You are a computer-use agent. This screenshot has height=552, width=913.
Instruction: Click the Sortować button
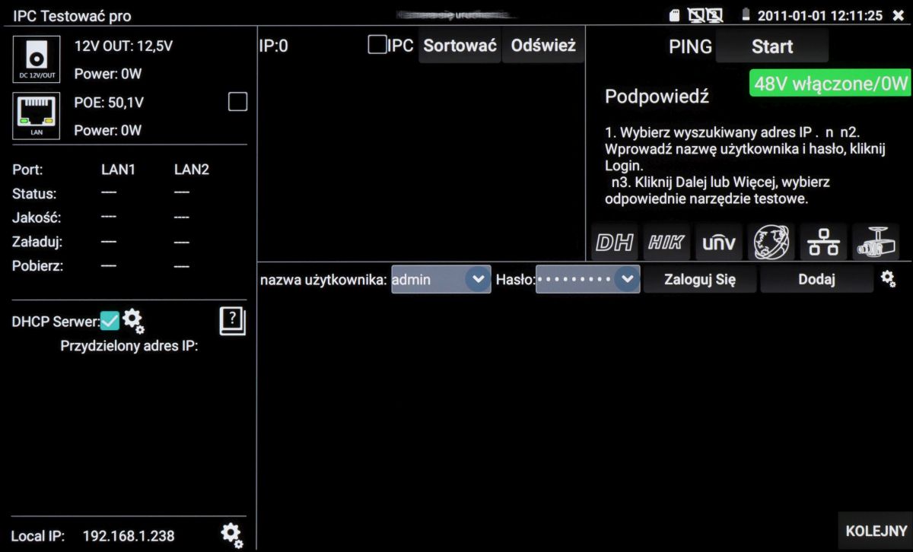pyautogui.click(x=460, y=46)
